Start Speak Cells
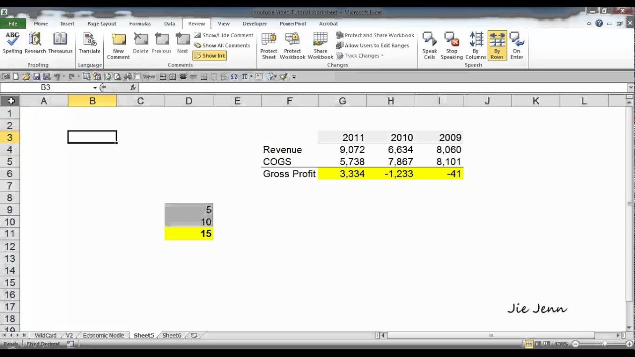This screenshot has width=635, height=357. [430, 46]
